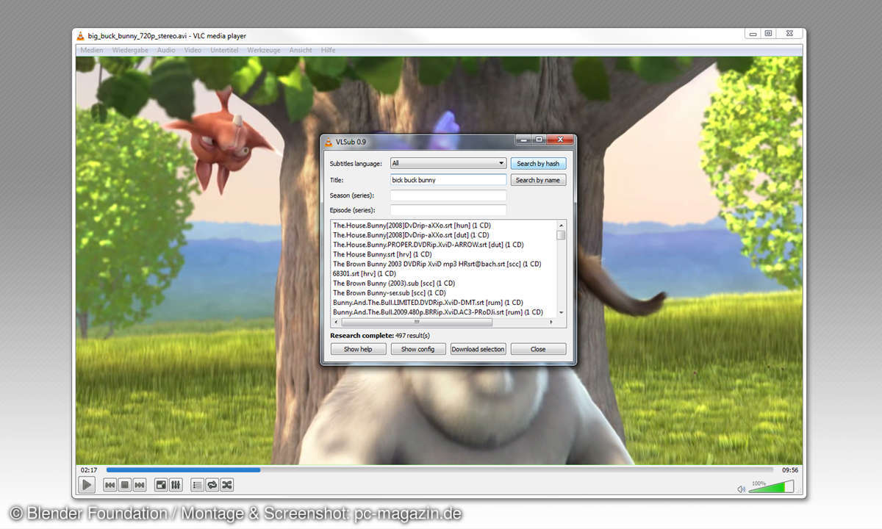Viewport: 882px width, 529px height.
Task: Click VLC cone icon in main title bar
Action: point(81,35)
